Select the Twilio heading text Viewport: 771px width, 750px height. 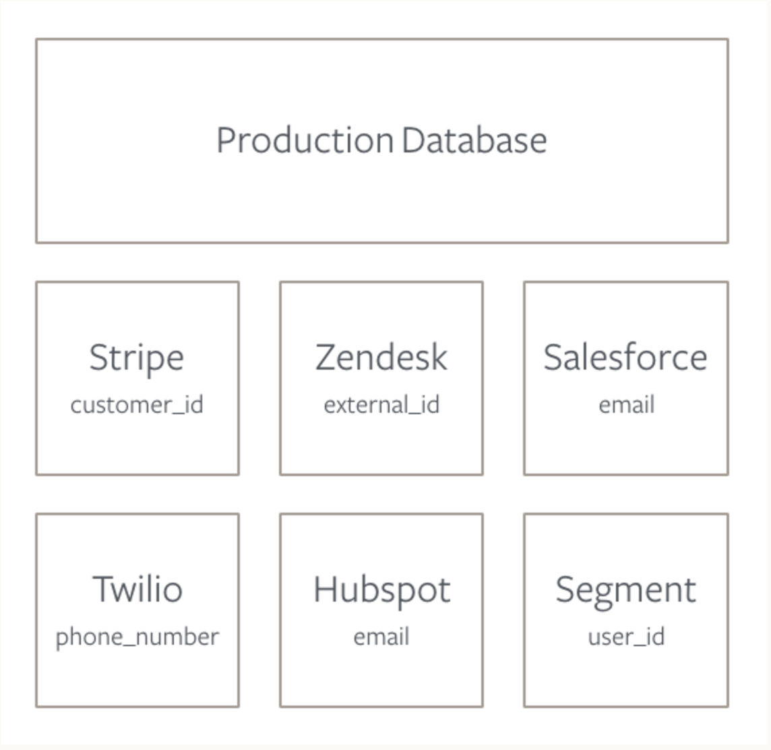point(137,589)
